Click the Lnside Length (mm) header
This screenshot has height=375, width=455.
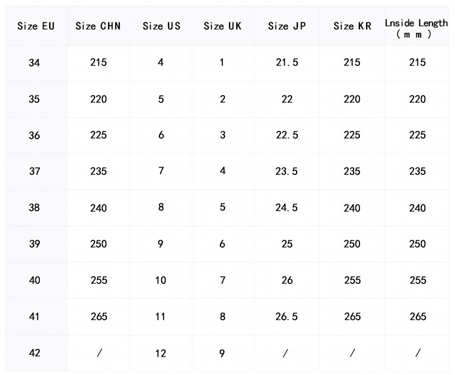(416, 28)
